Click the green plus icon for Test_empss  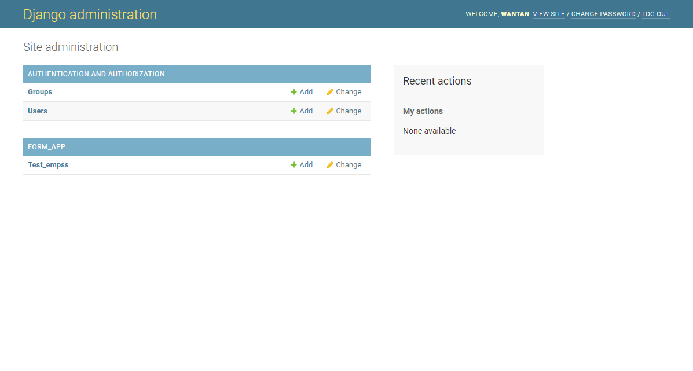[x=294, y=165]
